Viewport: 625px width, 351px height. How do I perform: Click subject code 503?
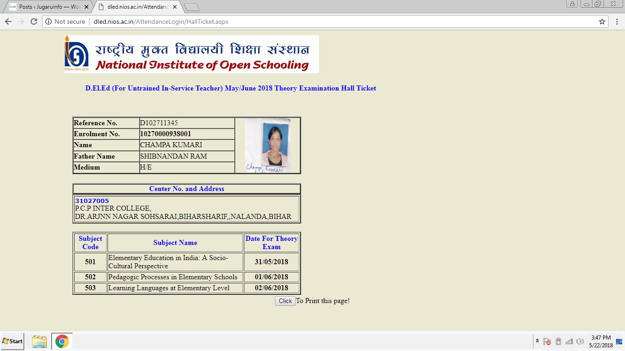point(90,288)
